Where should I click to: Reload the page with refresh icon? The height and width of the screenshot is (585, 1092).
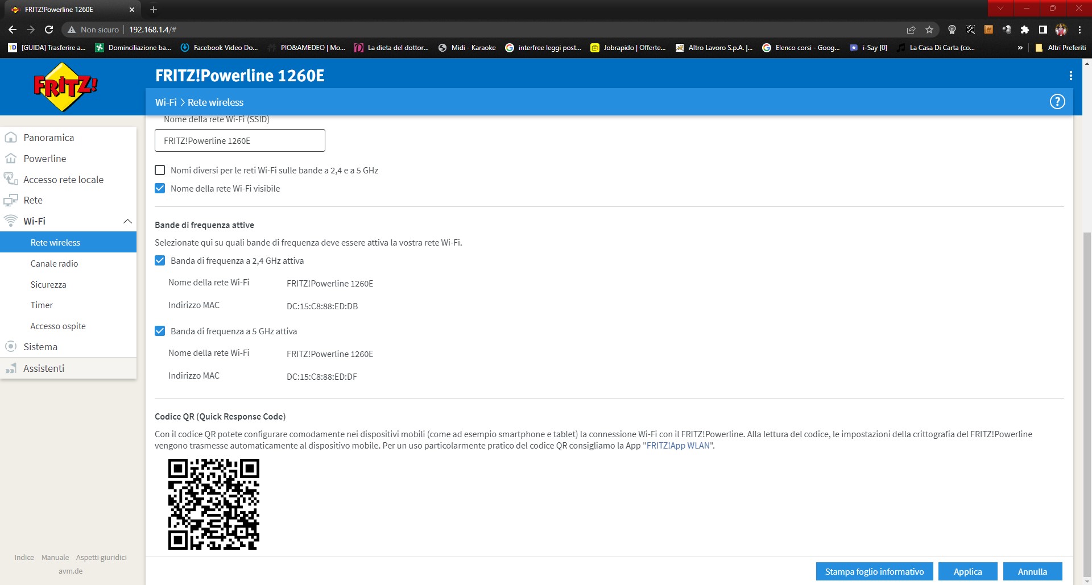[49, 30]
